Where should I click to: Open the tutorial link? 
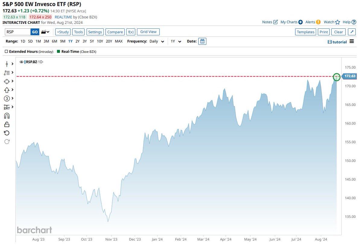click(337, 42)
